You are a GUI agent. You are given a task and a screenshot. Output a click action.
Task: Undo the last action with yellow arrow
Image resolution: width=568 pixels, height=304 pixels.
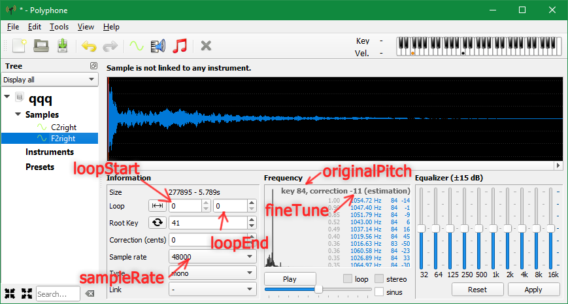point(88,46)
